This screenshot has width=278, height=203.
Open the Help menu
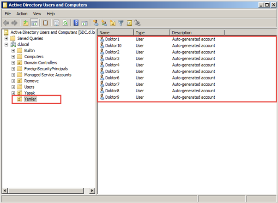[x=50, y=14]
